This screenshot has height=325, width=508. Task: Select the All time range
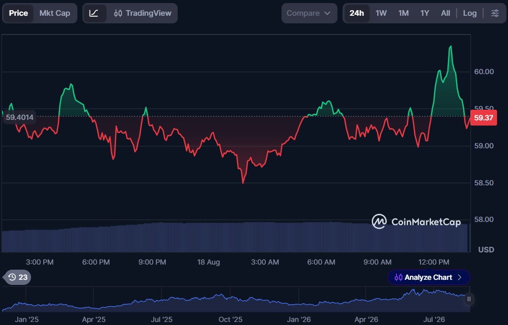445,13
